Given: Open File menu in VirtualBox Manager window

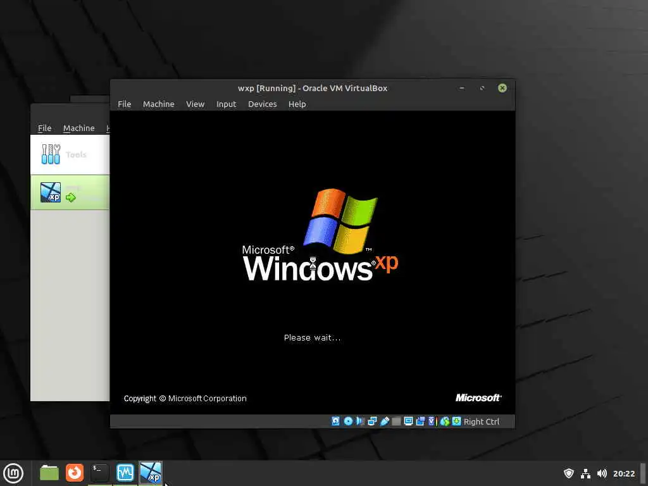Looking at the screenshot, I should coord(45,128).
